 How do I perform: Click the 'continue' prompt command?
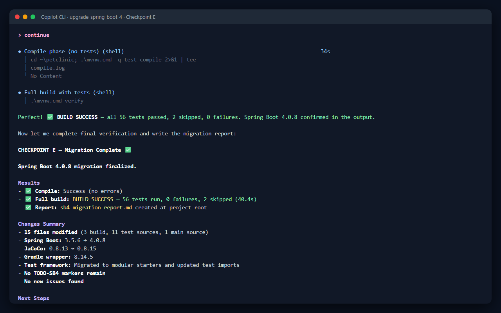tap(37, 35)
